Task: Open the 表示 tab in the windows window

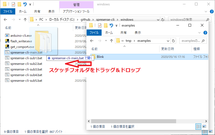Action: coord(51,11)
